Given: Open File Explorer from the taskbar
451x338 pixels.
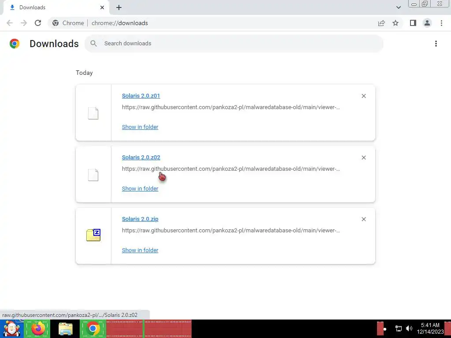Looking at the screenshot, I should [66, 328].
